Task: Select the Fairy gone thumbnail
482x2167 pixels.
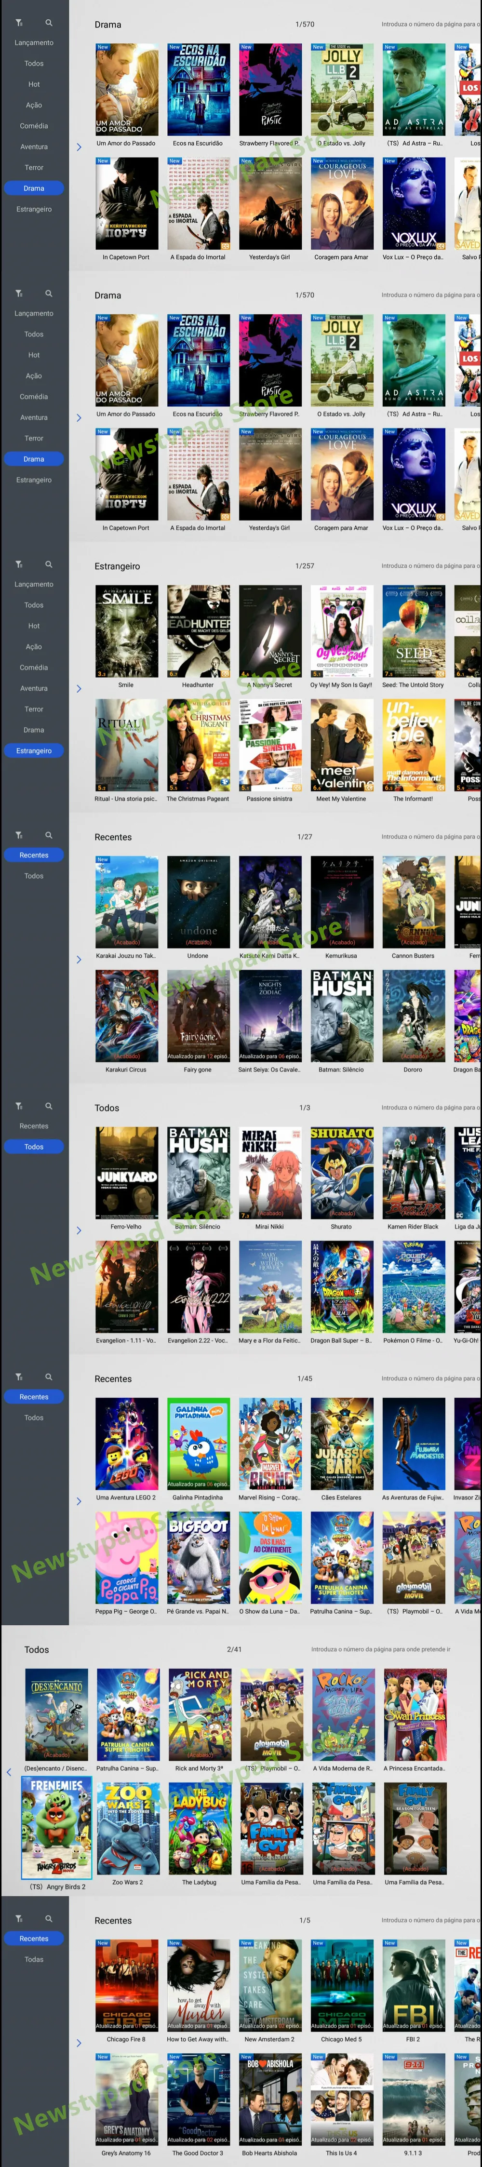Action: point(199,1016)
